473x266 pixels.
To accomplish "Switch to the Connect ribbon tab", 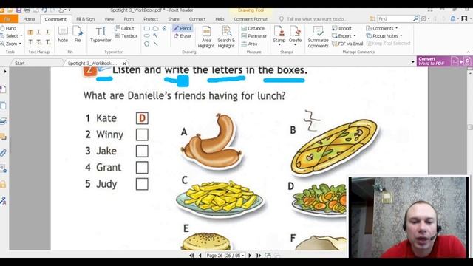I will pos(197,19).
